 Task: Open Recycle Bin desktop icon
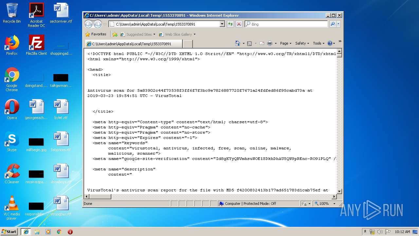[12, 13]
